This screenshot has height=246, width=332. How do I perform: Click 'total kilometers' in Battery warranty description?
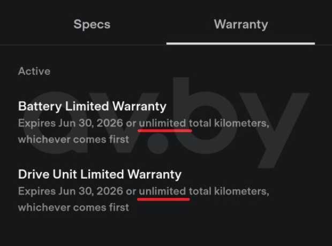click(228, 123)
